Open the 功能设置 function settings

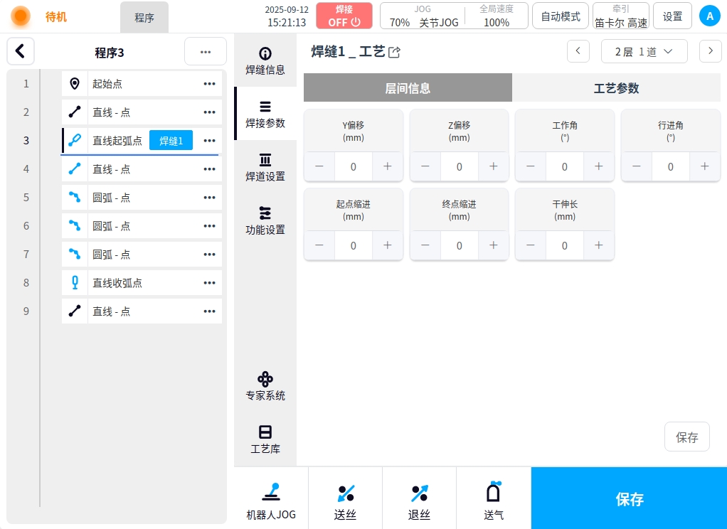265,220
